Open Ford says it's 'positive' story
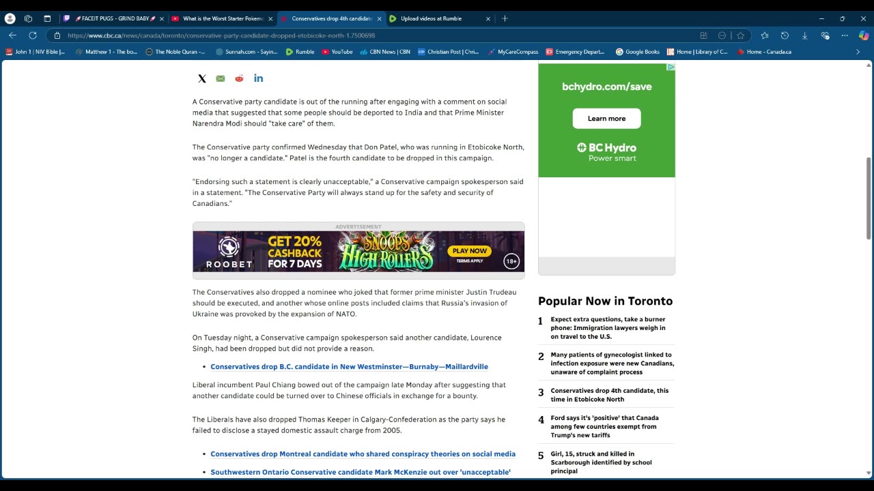This screenshot has height=491, width=874. 605,426
